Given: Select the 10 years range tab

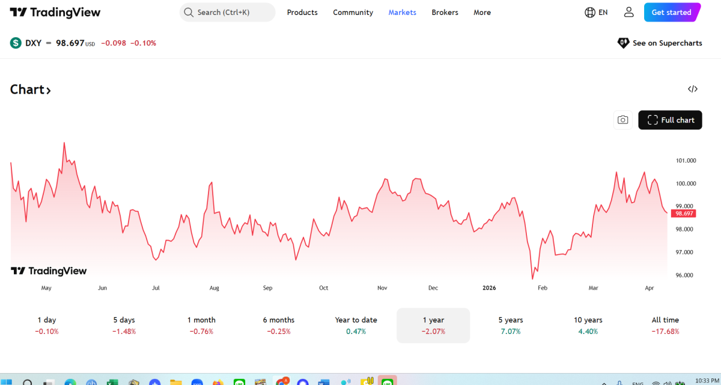Looking at the screenshot, I should (588, 325).
